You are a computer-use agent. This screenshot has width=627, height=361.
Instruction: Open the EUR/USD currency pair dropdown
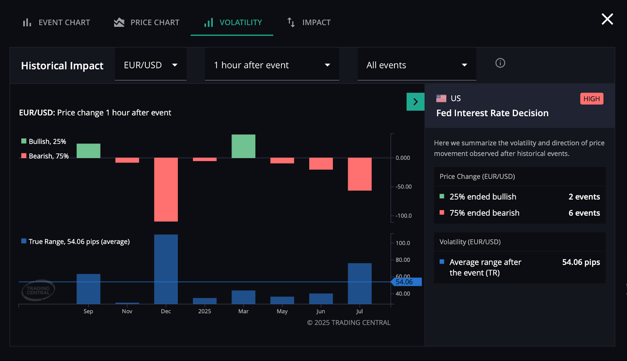point(150,65)
